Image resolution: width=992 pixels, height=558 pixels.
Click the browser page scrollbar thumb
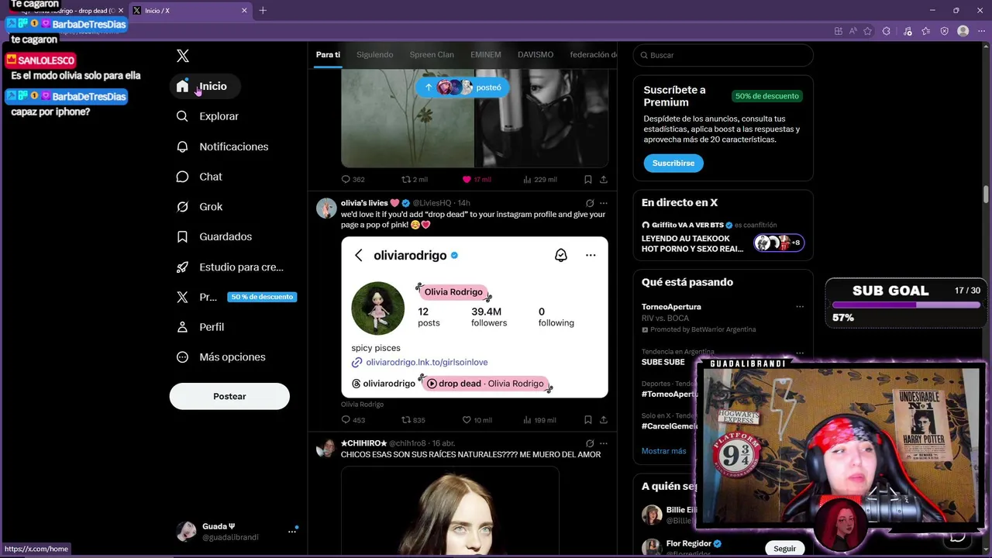point(987,194)
